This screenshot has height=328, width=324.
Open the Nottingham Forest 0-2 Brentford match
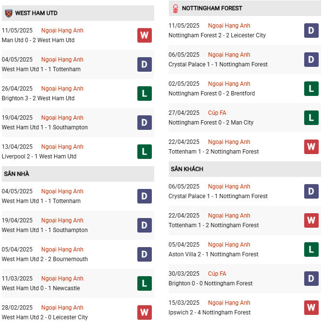pyautogui.click(x=212, y=94)
